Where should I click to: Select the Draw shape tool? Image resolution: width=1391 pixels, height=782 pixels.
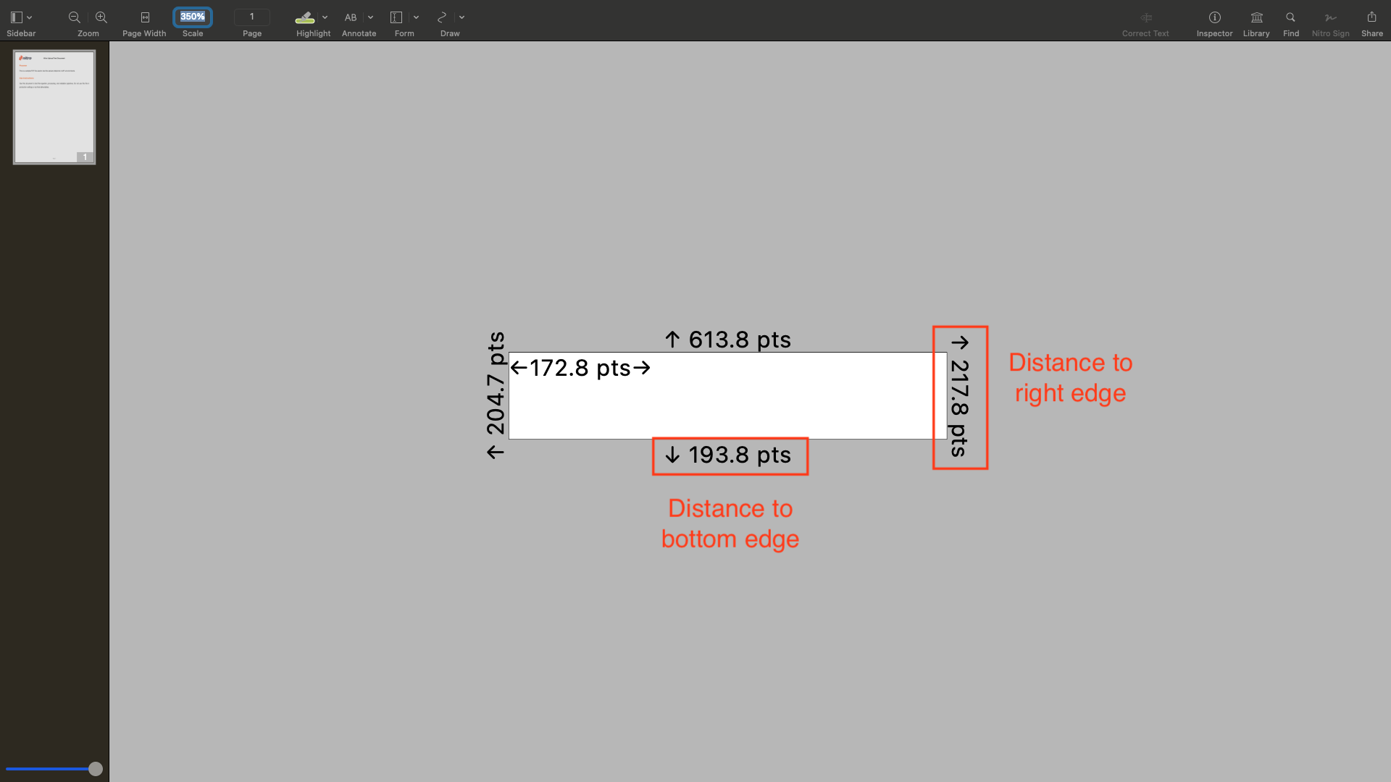pos(442,17)
